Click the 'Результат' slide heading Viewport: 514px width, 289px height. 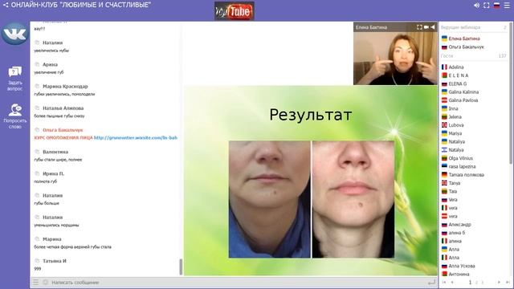(x=311, y=115)
